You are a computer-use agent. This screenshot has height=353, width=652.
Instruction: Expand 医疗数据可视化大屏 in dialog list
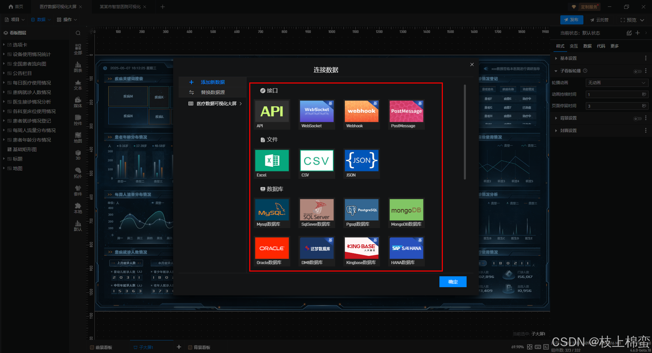click(241, 104)
